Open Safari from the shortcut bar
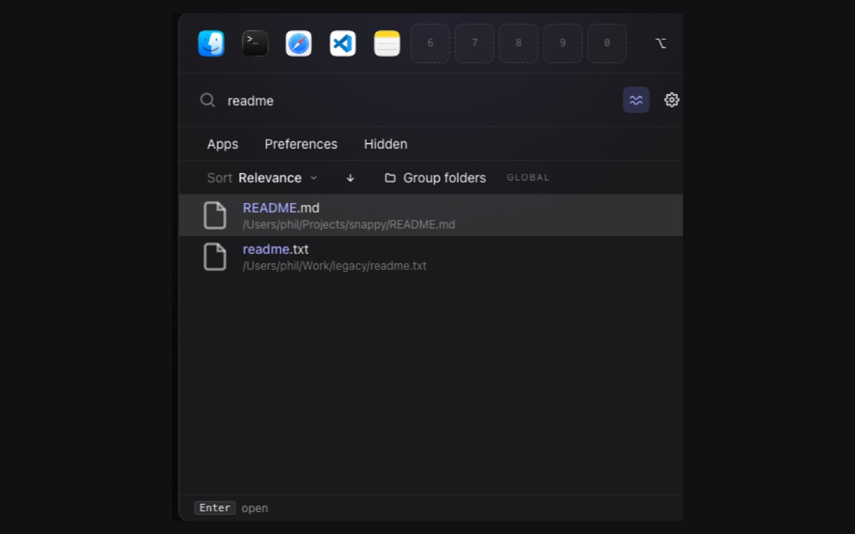Viewport: 855px width, 534px height. pos(299,43)
